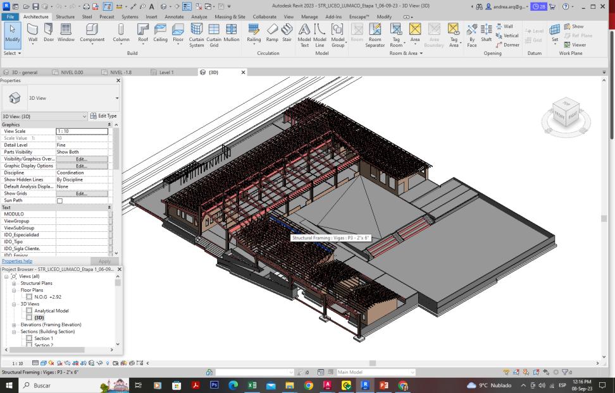Image resolution: width=615 pixels, height=393 pixels.
Task: Click Edit for Visibility/Graphics Overrides
Action: 82,159
